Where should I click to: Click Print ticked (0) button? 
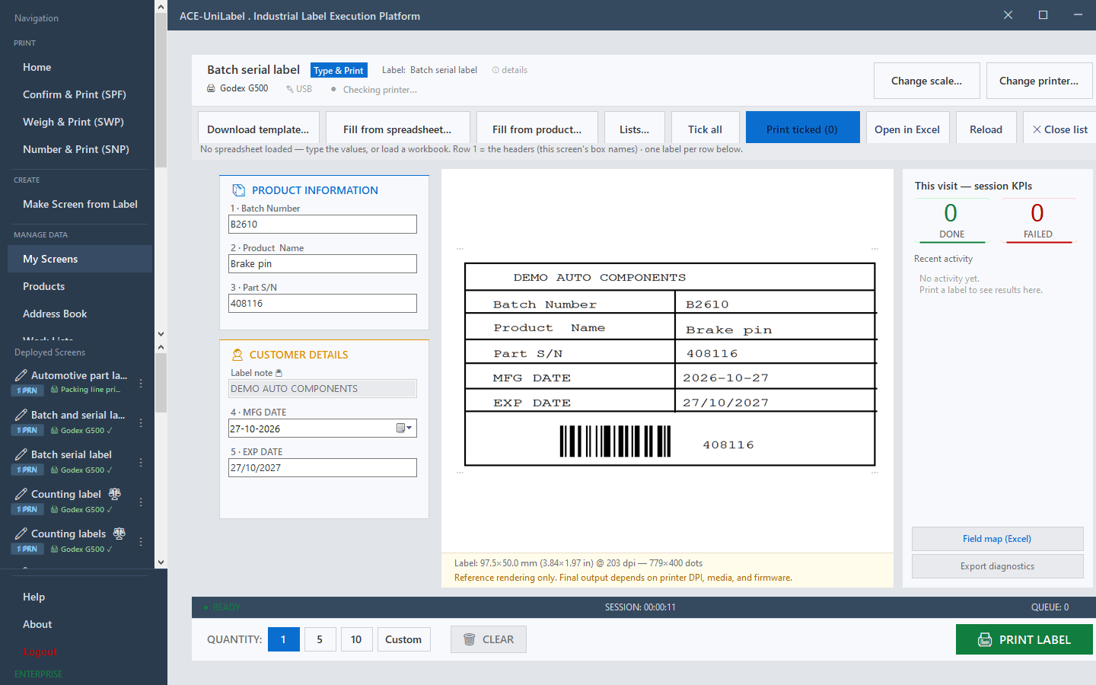click(802, 129)
